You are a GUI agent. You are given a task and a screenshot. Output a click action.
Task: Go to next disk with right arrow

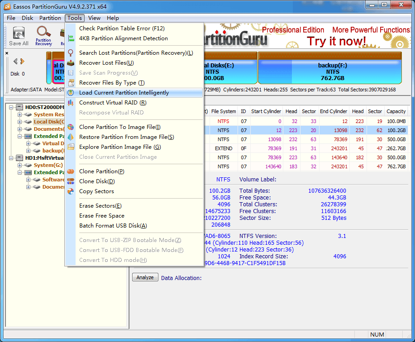[x=23, y=62]
